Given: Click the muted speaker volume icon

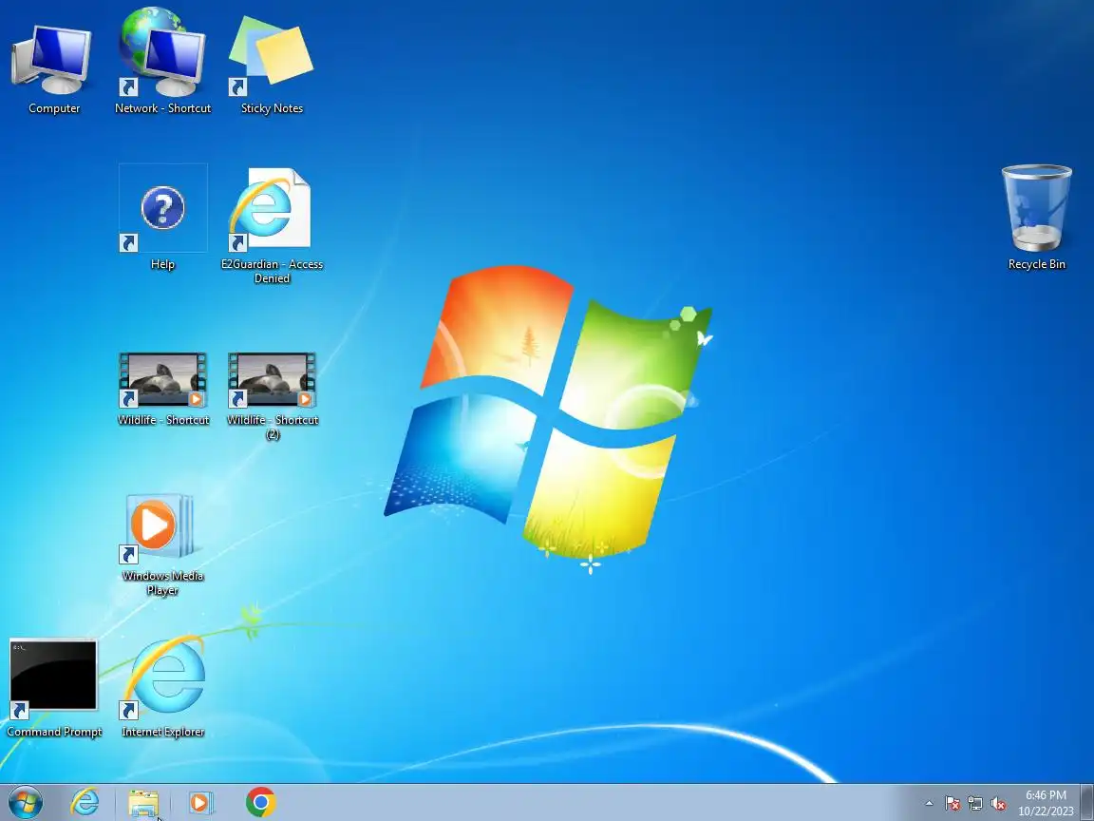Looking at the screenshot, I should pyautogui.click(x=998, y=804).
